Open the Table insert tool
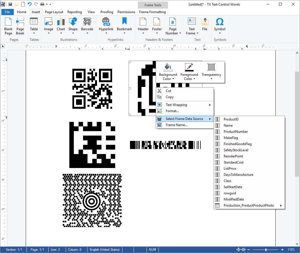This screenshot has width=300, height=253. tap(34, 26)
